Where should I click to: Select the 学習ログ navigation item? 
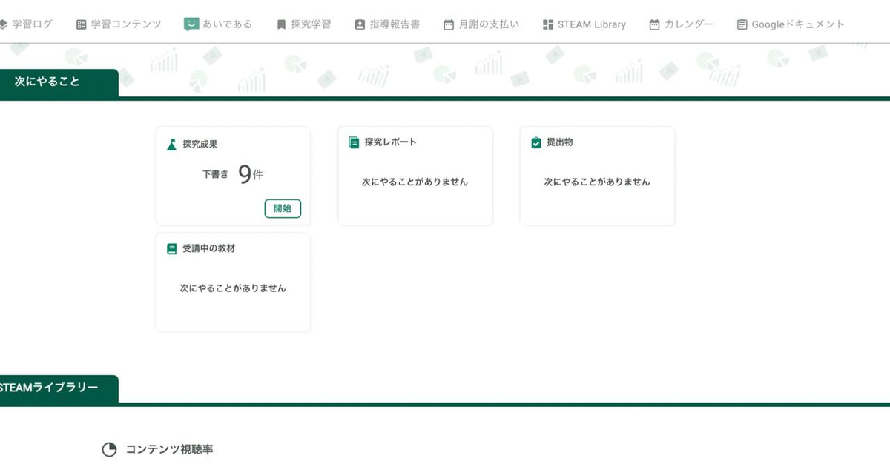[28, 23]
